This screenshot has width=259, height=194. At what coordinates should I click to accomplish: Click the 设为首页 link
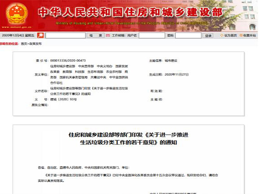(229, 36)
